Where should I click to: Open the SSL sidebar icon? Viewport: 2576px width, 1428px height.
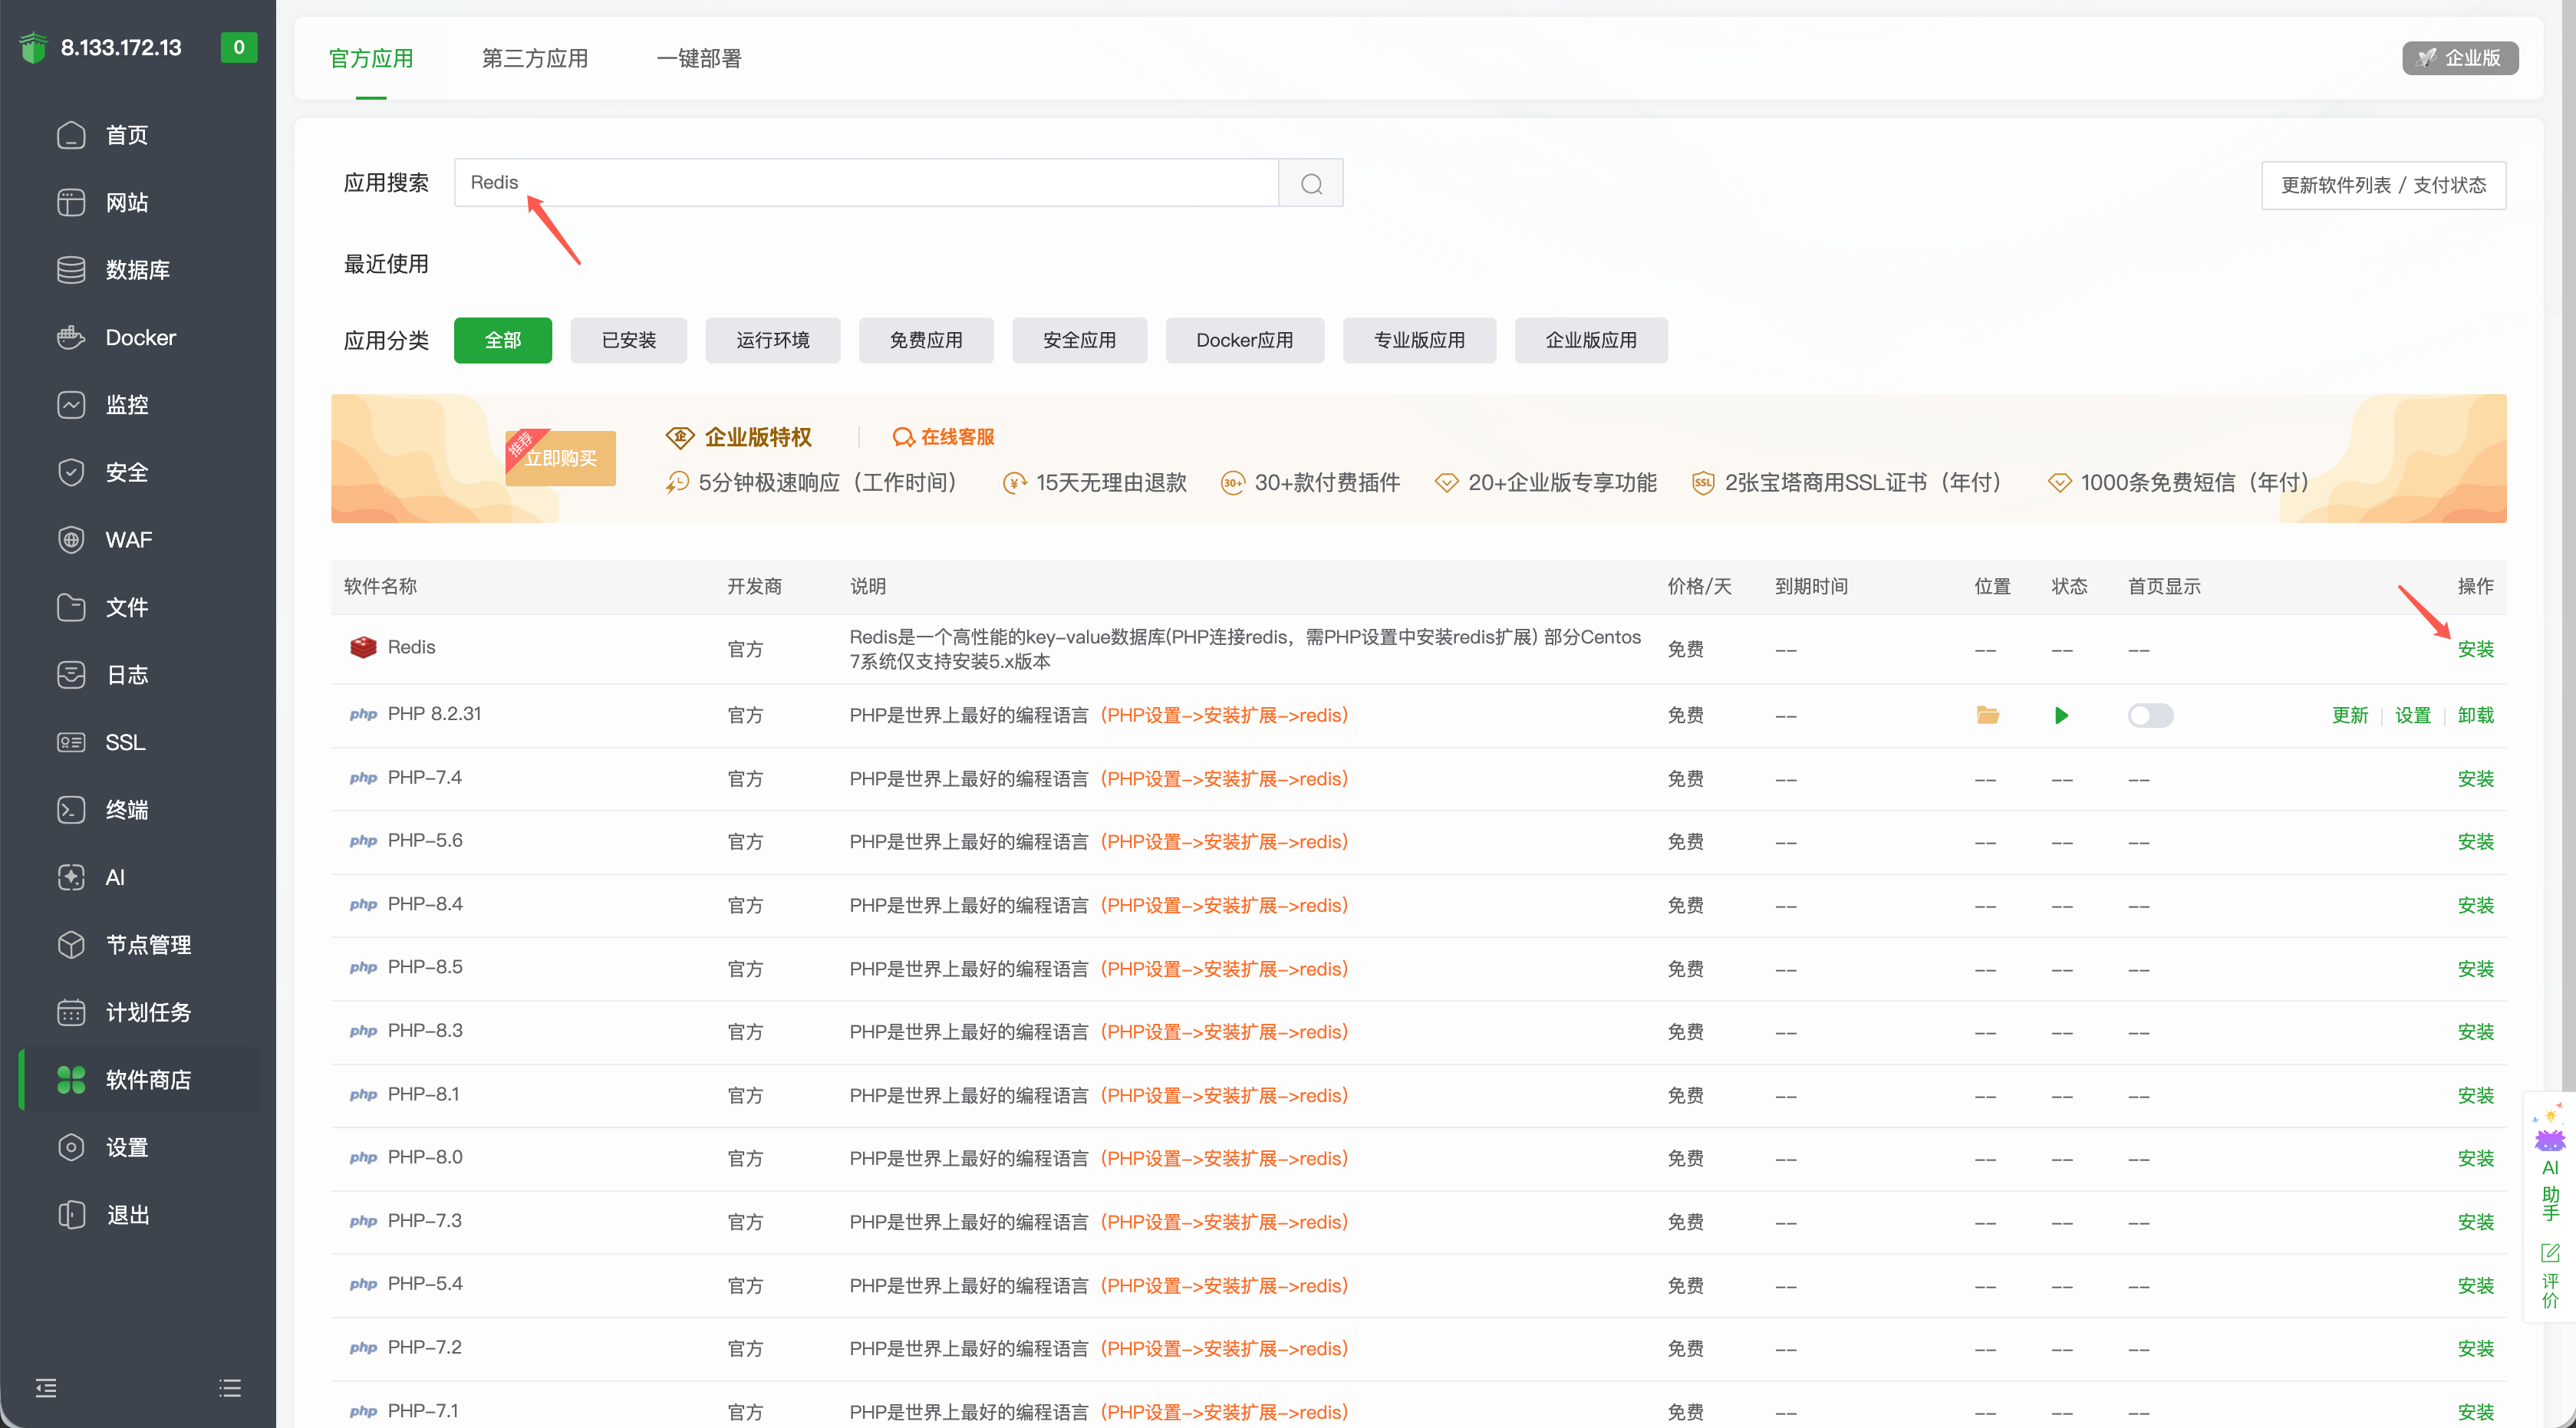coord(71,742)
